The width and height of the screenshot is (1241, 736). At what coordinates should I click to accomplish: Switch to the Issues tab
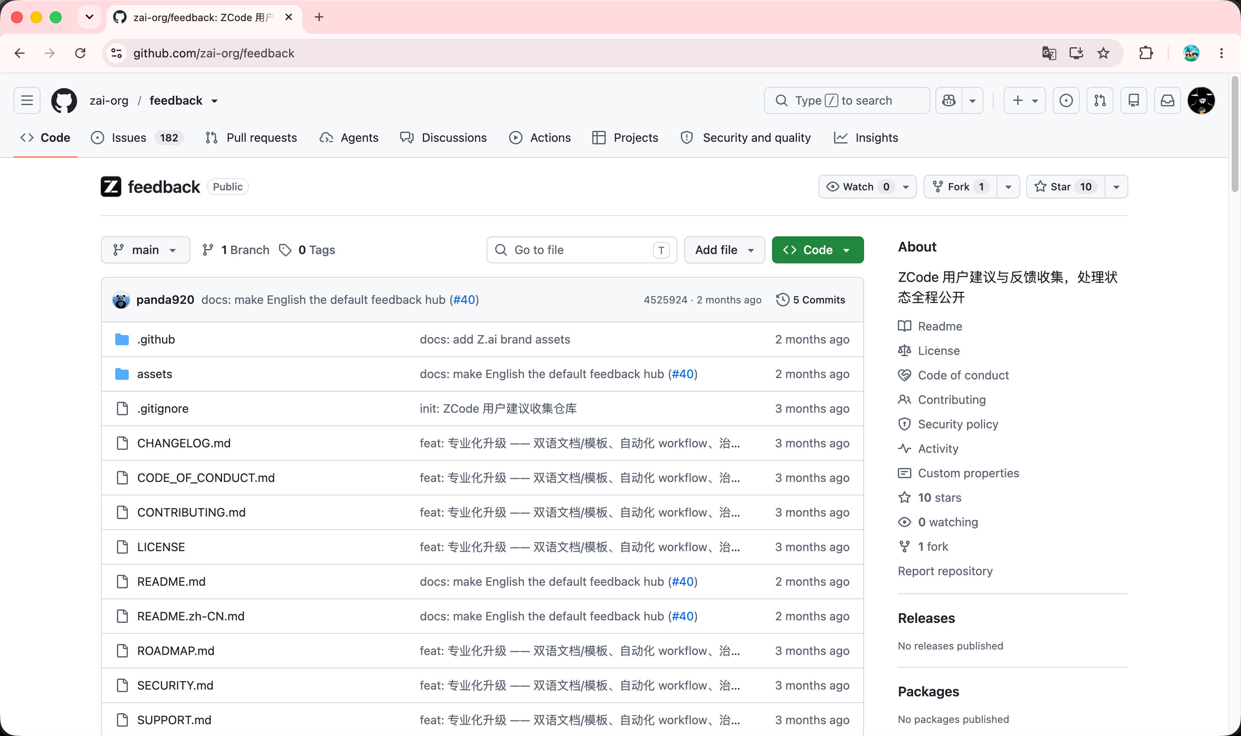pyautogui.click(x=137, y=138)
